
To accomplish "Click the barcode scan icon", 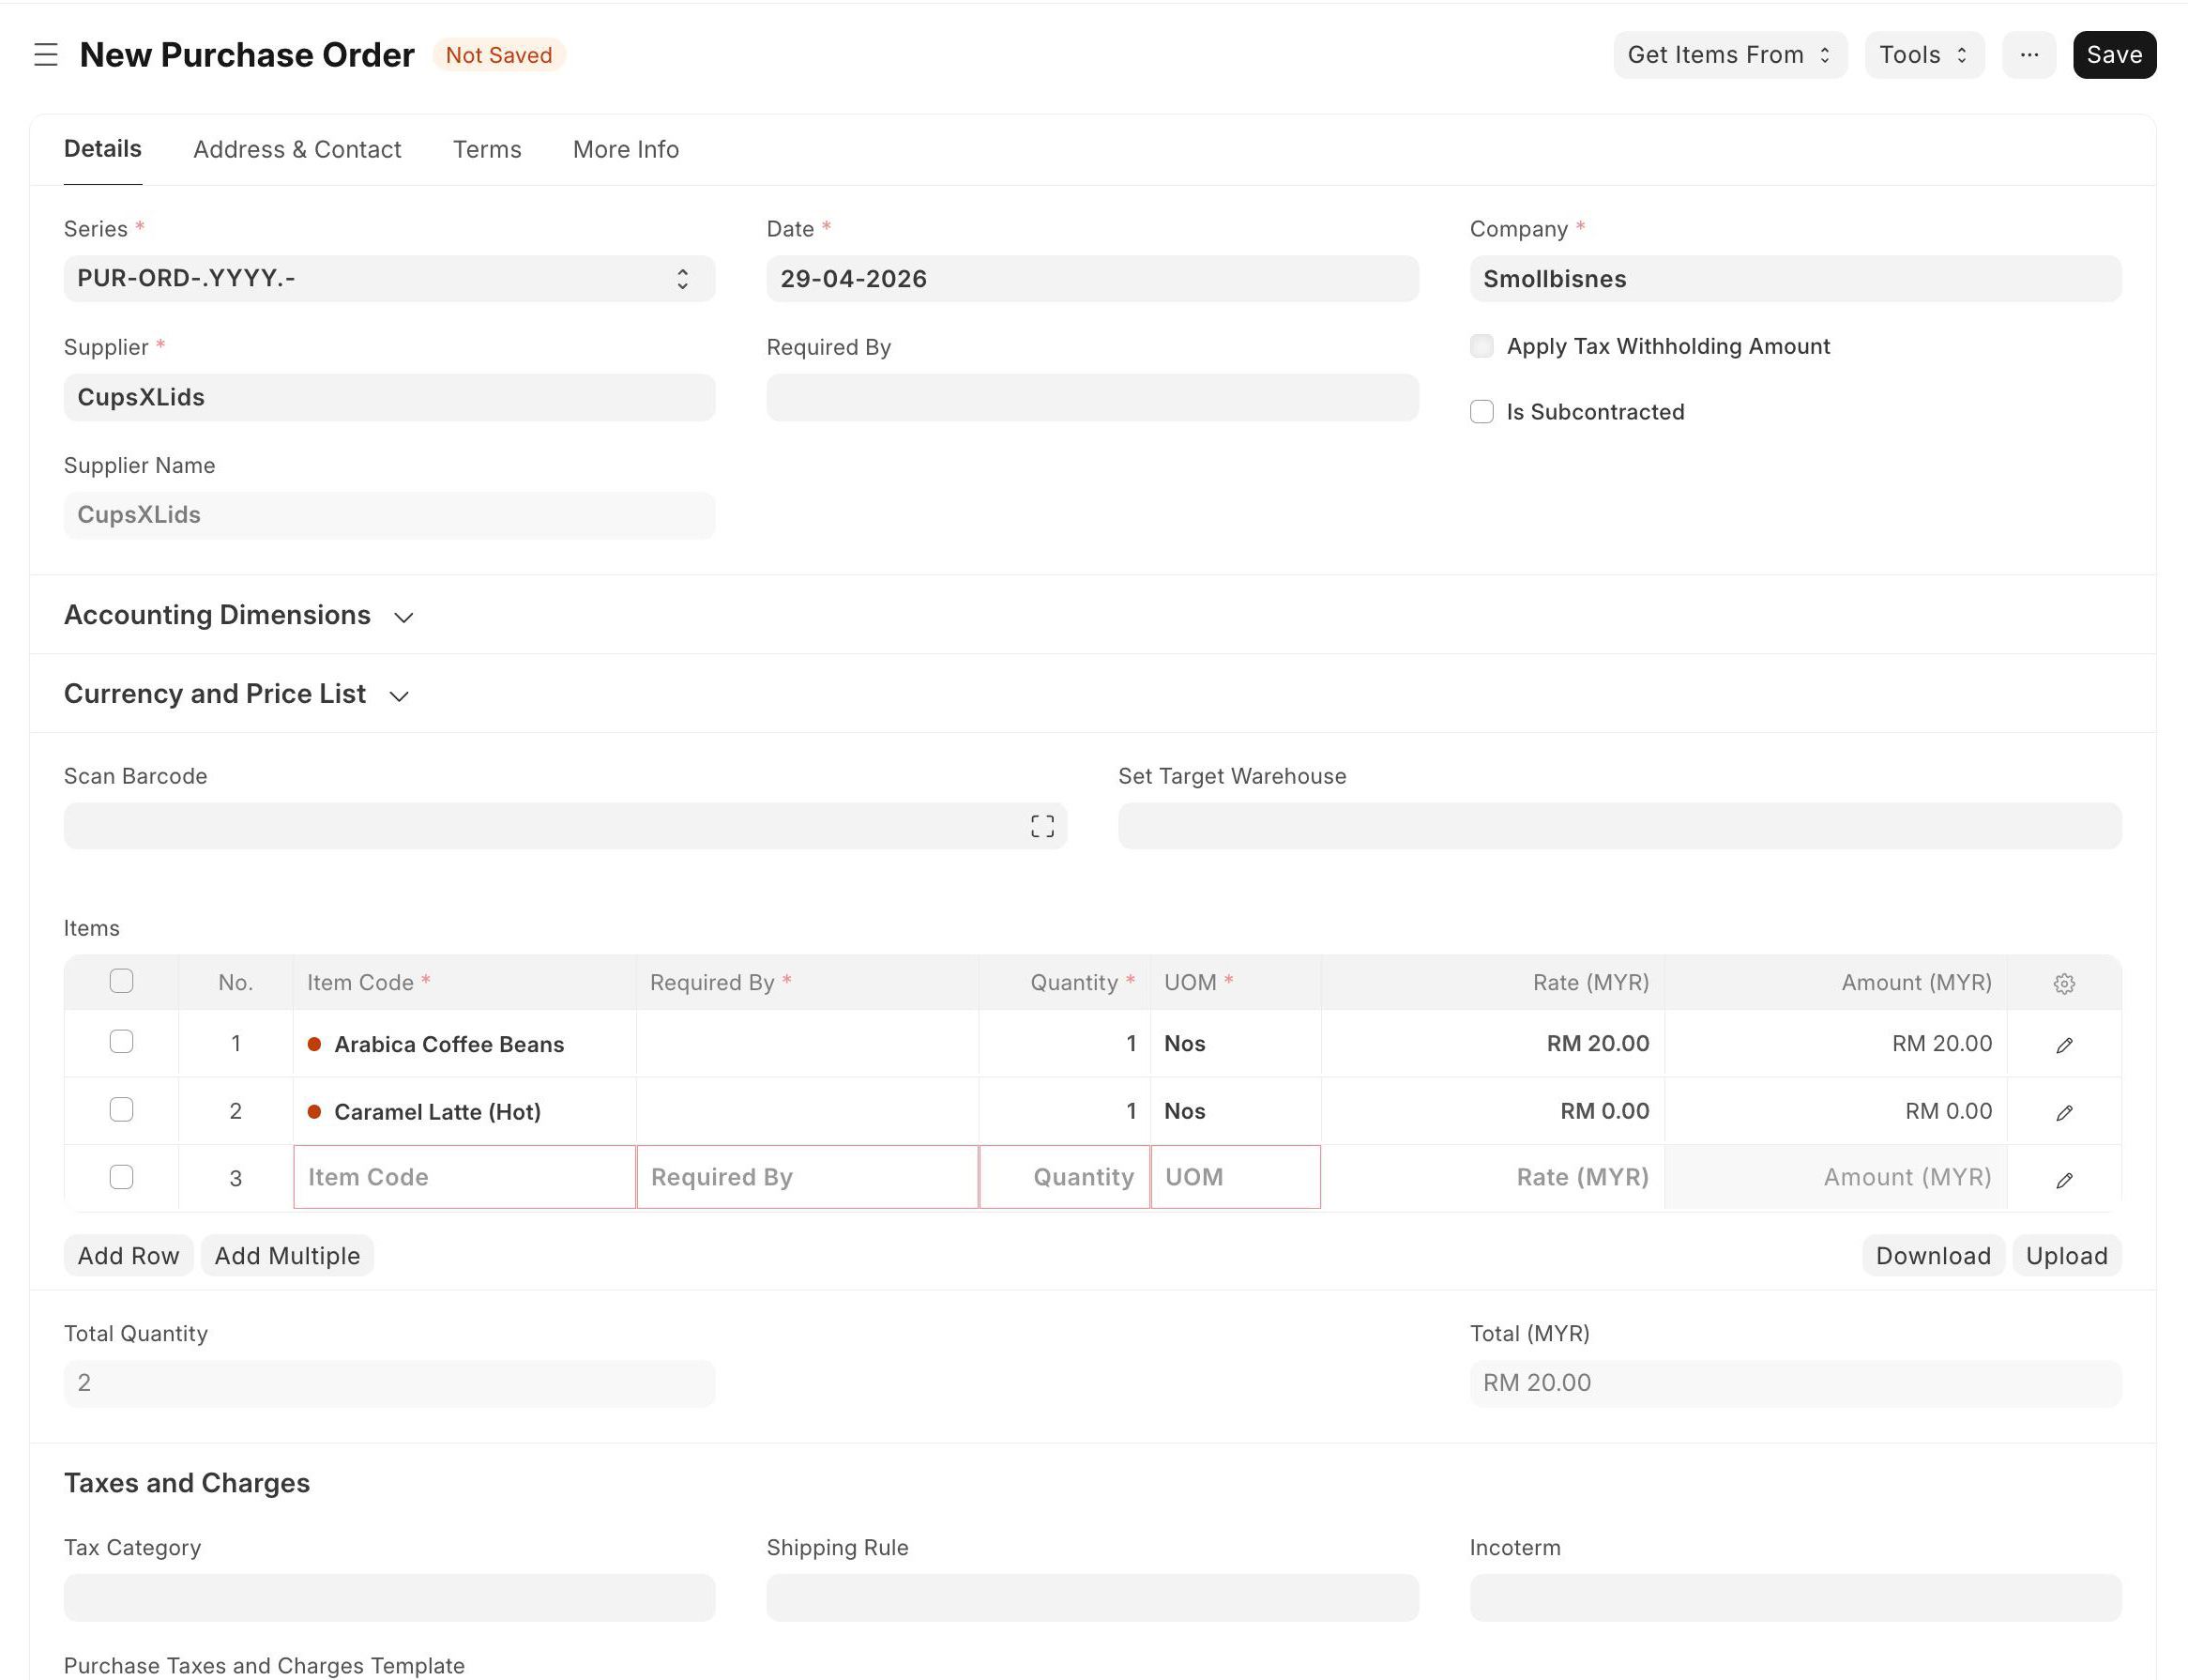I will (1041, 826).
